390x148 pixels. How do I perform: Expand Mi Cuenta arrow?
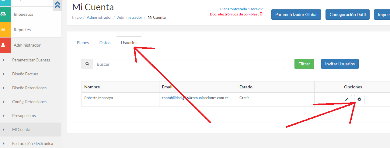tap(4, 130)
